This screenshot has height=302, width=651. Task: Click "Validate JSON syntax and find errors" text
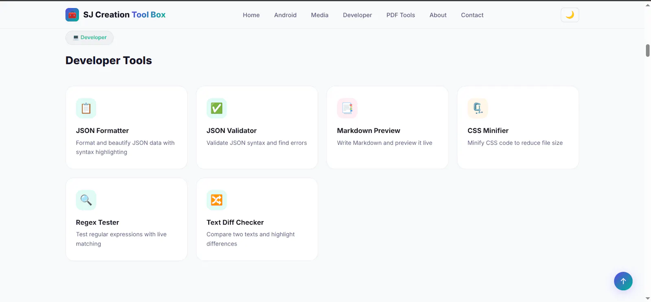coord(256,143)
